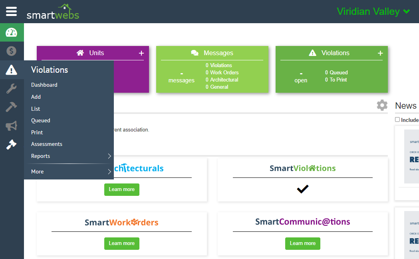Click the 'messages' count label
This screenshot has width=419, height=259.
[181, 80]
